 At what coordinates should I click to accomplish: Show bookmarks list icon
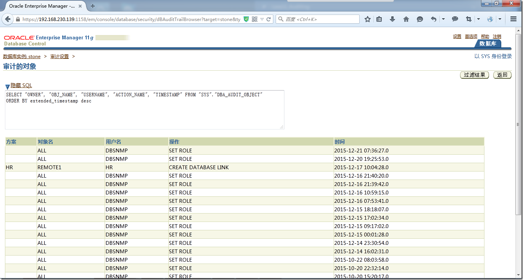[x=379, y=19]
